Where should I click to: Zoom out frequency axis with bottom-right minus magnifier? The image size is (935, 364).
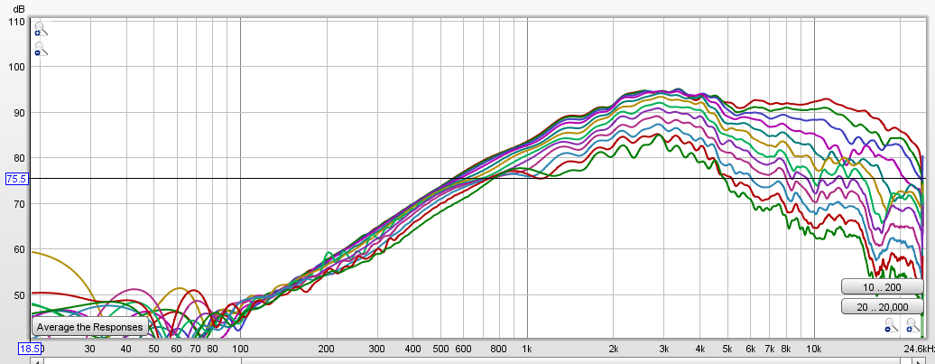point(892,325)
